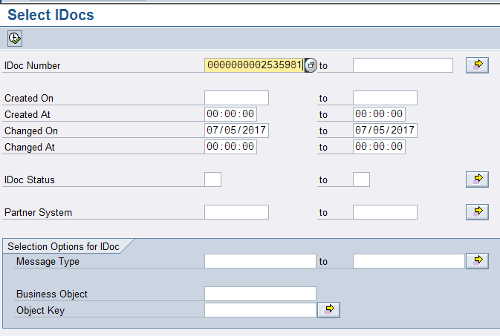Focus the IDoc Number 'to' field
Viewport: 500px width, 336px height.
[403, 65]
